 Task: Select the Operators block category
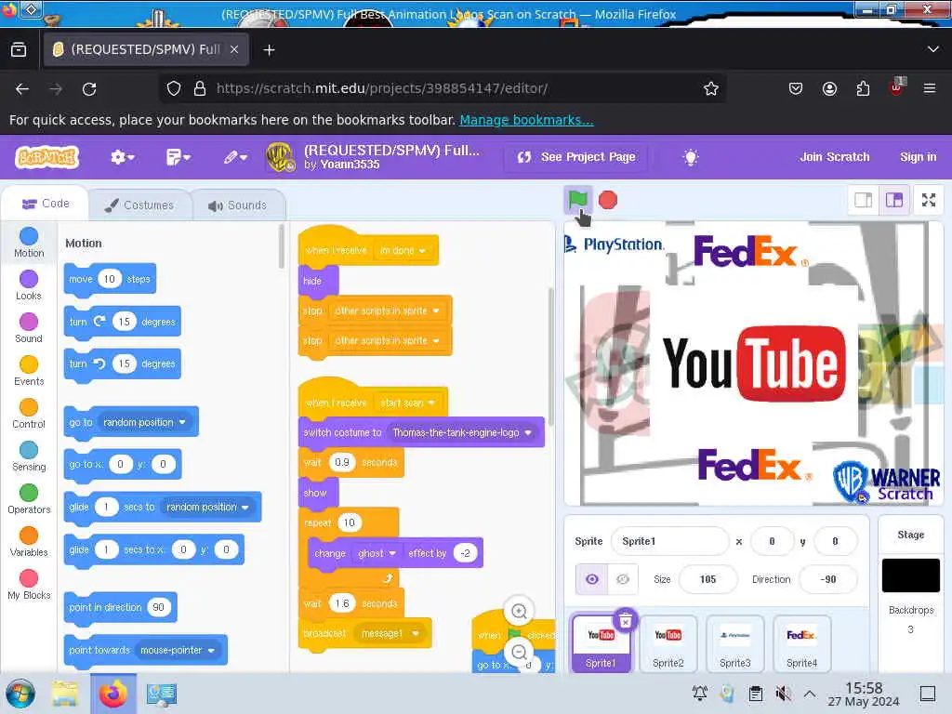[29, 499]
